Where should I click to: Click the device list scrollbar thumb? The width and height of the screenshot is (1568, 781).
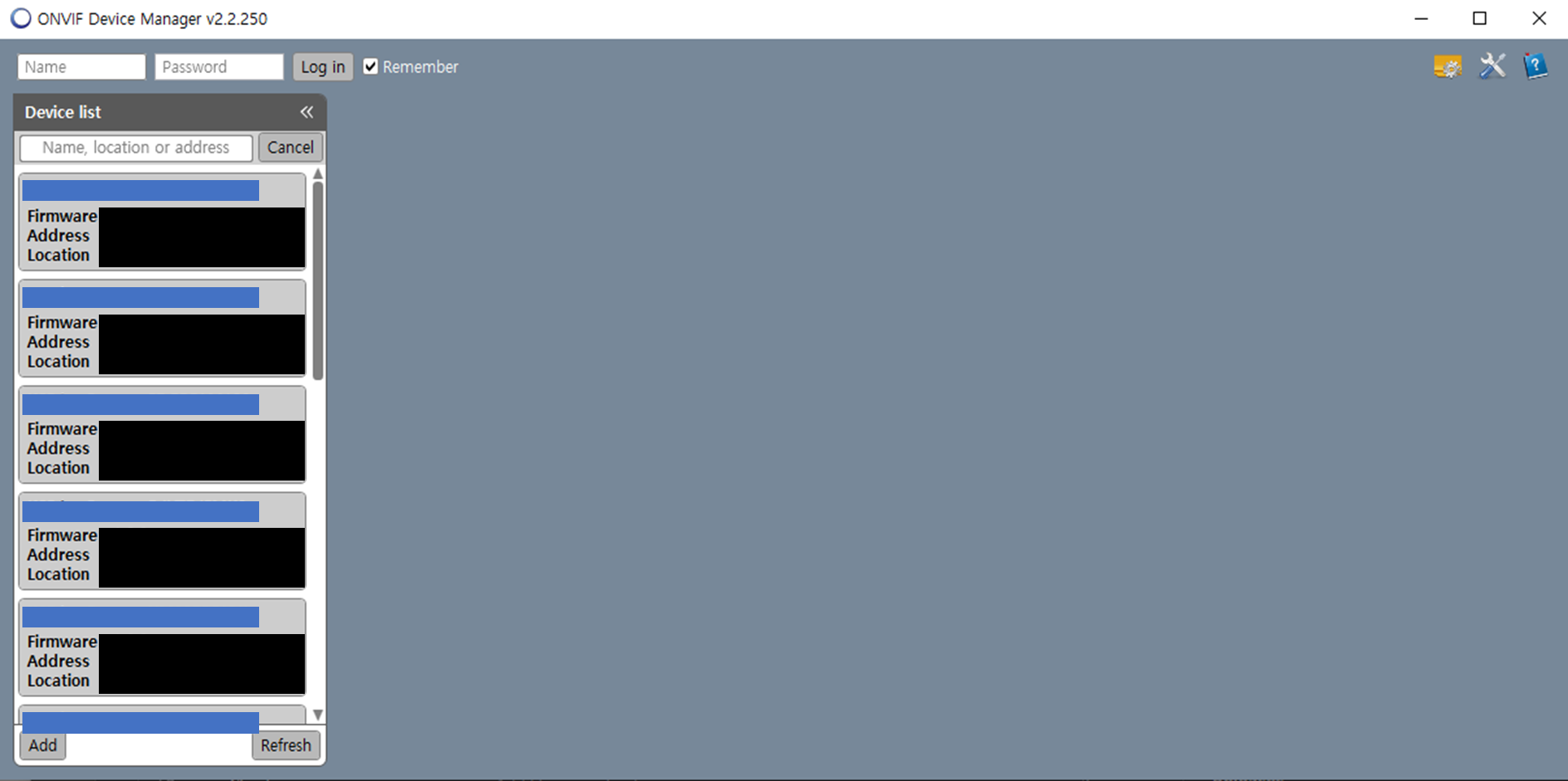pos(318,281)
